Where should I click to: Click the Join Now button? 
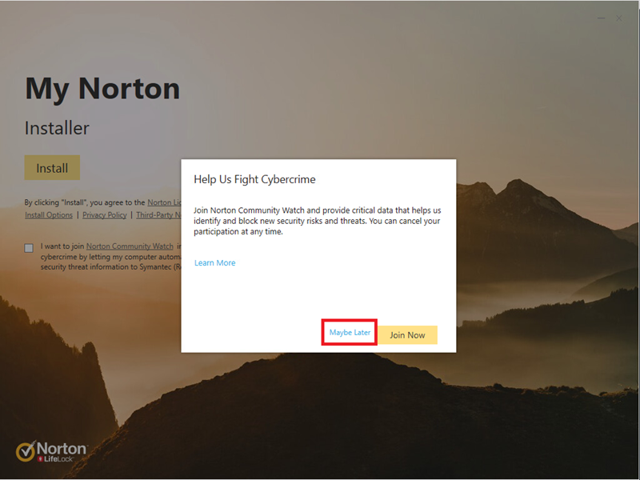[x=407, y=334]
